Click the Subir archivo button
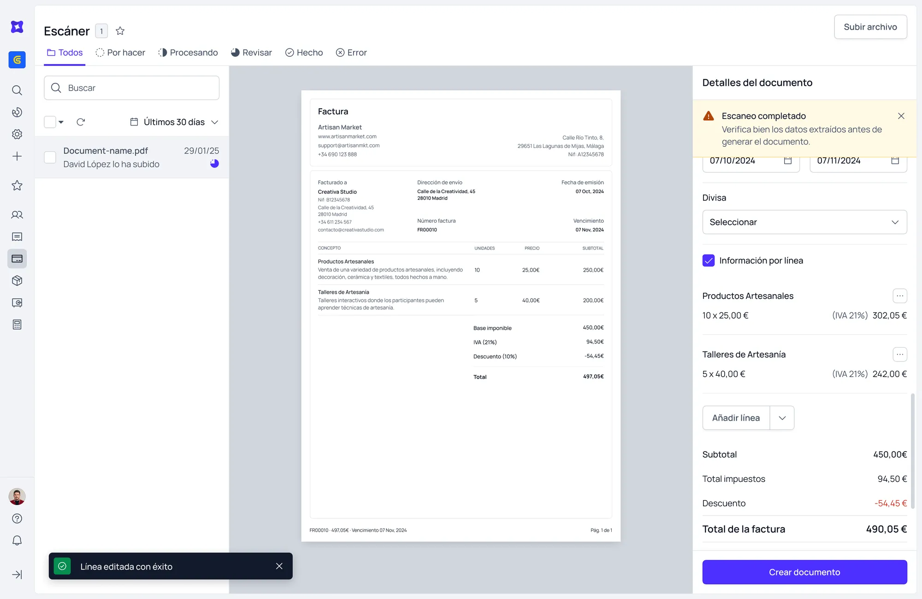Image resolution: width=922 pixels, height=599 pixels. pyautogui.click(x=870, y=27)
